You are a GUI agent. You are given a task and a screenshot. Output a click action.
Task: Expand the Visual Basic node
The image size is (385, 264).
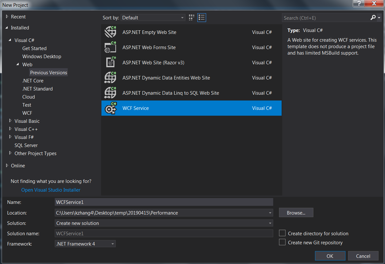tap(10, 121)
